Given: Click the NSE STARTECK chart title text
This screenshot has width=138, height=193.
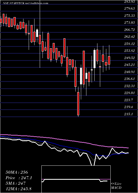Looking at the screenshot, I should coord(25,3).
